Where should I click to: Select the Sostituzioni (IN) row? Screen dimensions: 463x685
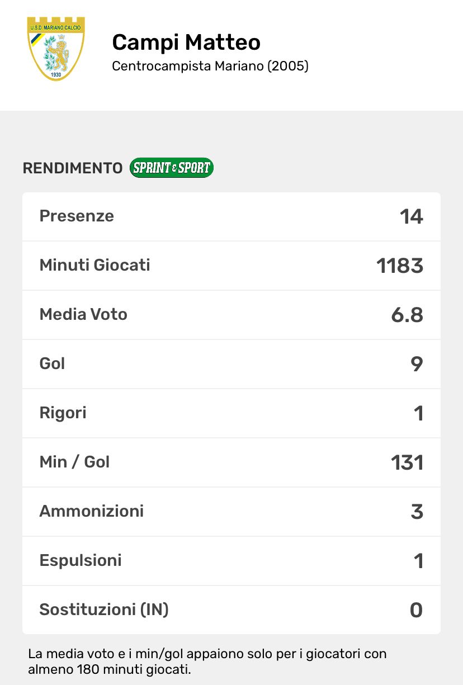[x=232, y=610]
